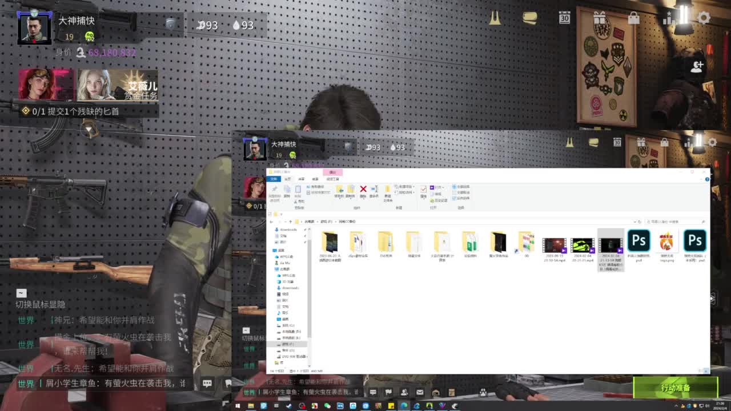Select the EVE folder in file list
This screenshot has height=411, width=731.
[x=386, y=244]
